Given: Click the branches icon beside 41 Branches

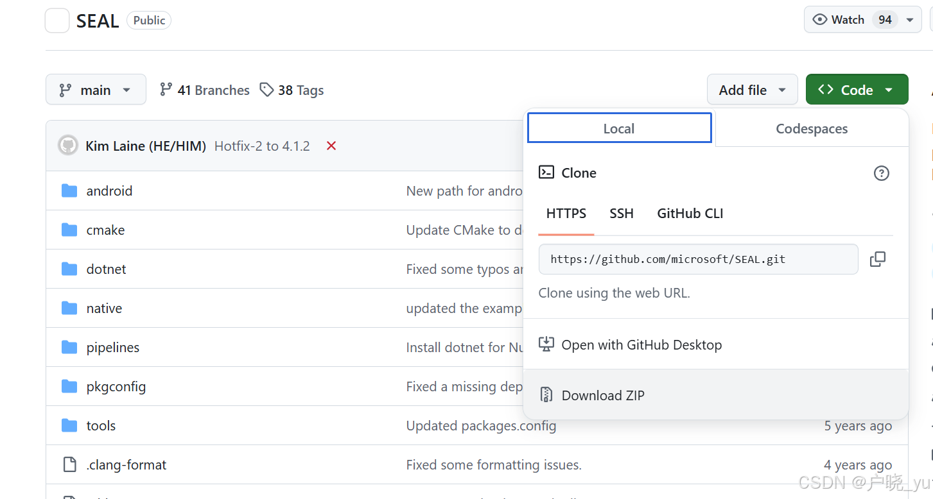Looking at the screenshot, I should point(166,89).
